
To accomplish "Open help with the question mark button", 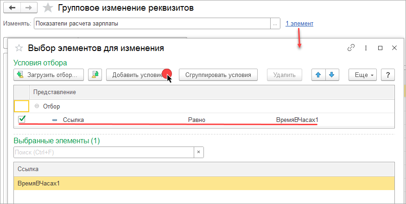I will point(388,75).
